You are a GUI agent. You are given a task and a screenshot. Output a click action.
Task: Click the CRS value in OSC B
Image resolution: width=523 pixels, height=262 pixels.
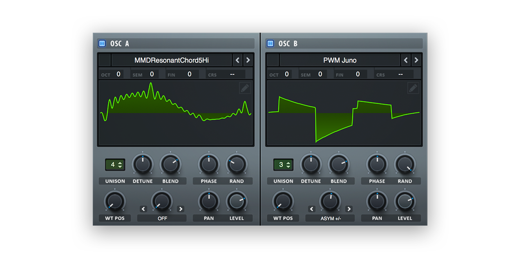pos(400,74)
